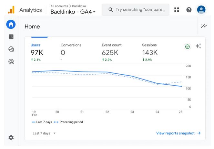Click the Preceding period legend entry
Screen dimensions: 214x149
click(68, 122)
